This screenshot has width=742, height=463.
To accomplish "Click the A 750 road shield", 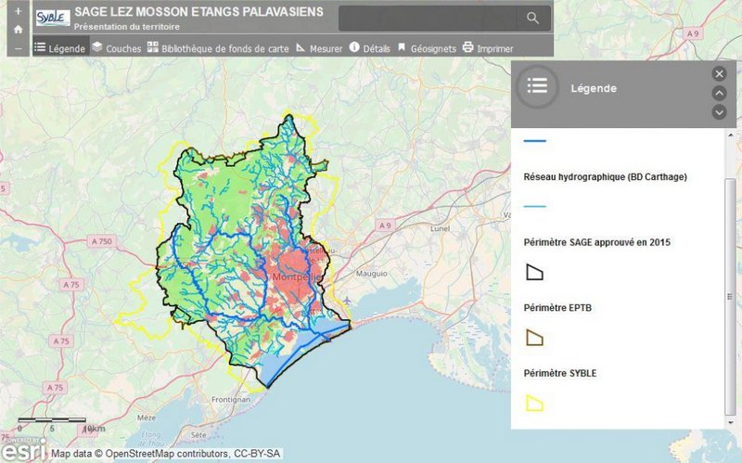I will point(102,241).
